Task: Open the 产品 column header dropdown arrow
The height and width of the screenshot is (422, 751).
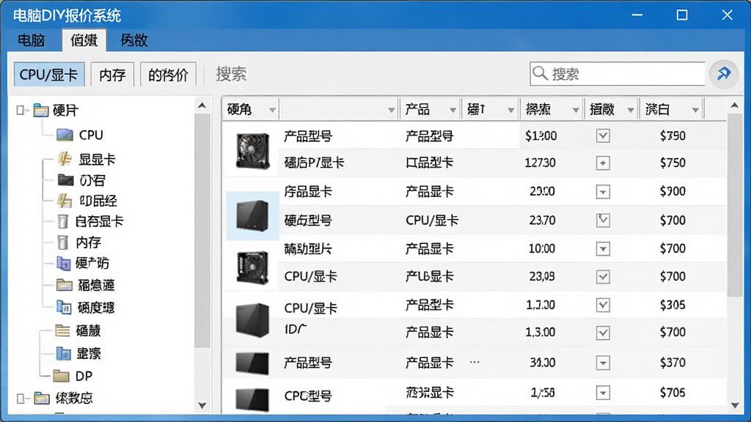Action: pyautogui.click(x=453, y=111)
